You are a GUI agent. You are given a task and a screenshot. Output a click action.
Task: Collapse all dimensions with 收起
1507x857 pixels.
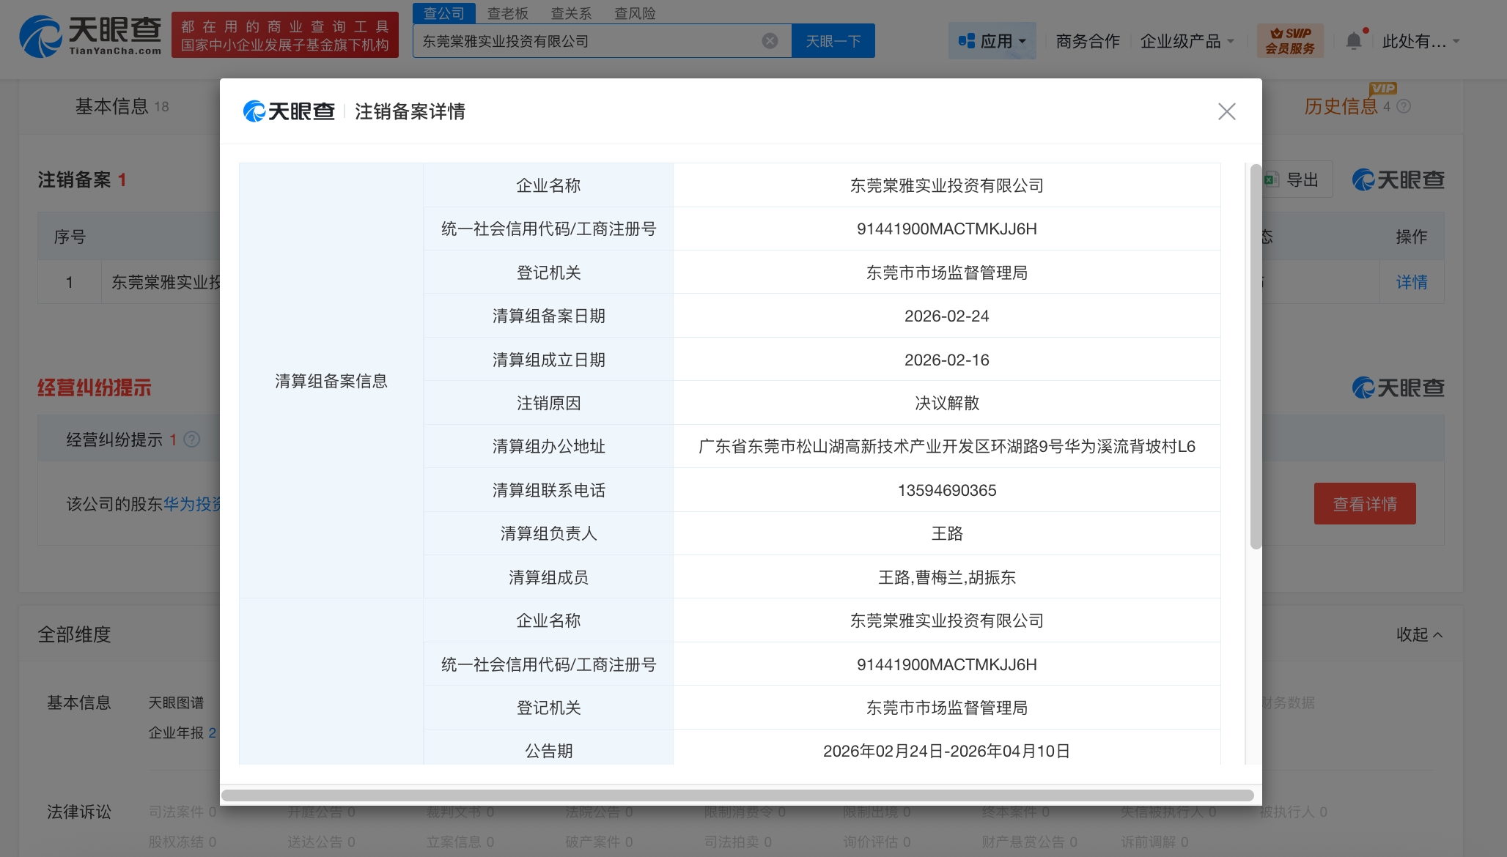1419,634
